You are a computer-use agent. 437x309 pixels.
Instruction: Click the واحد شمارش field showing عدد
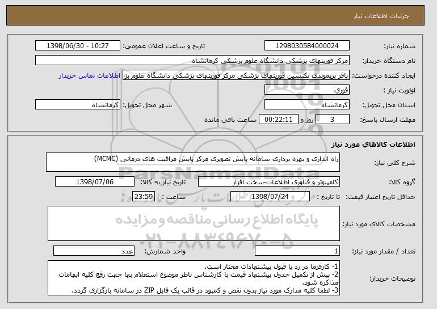click(x=94, y=251)
